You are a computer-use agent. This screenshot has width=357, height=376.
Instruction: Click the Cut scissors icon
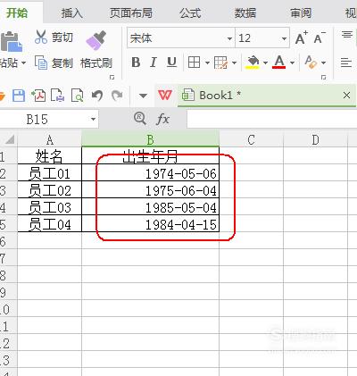click(41, 38)
